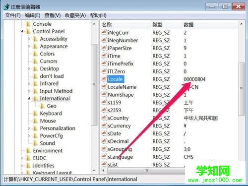The height and width of the screenshot is (186, 248).
Task: Collapse the International tree node
Action: (29, 99)
